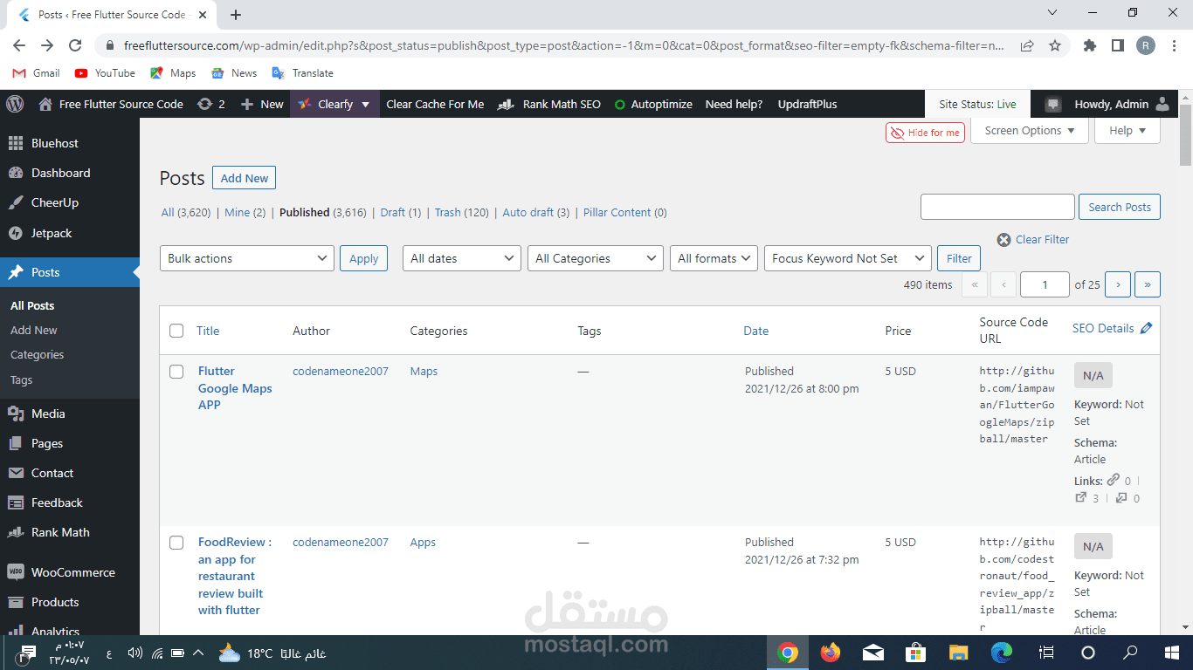The height and width of the screenshot is (670, 1193).
Task: Open Flutter Google Maps APP post title
Action: (x=235, y=388)
